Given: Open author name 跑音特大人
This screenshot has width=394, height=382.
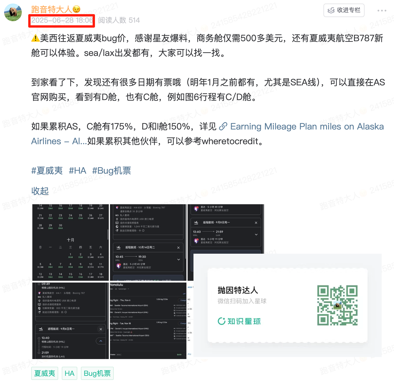Looking at the screenshot, I should (x=52, y=9).
